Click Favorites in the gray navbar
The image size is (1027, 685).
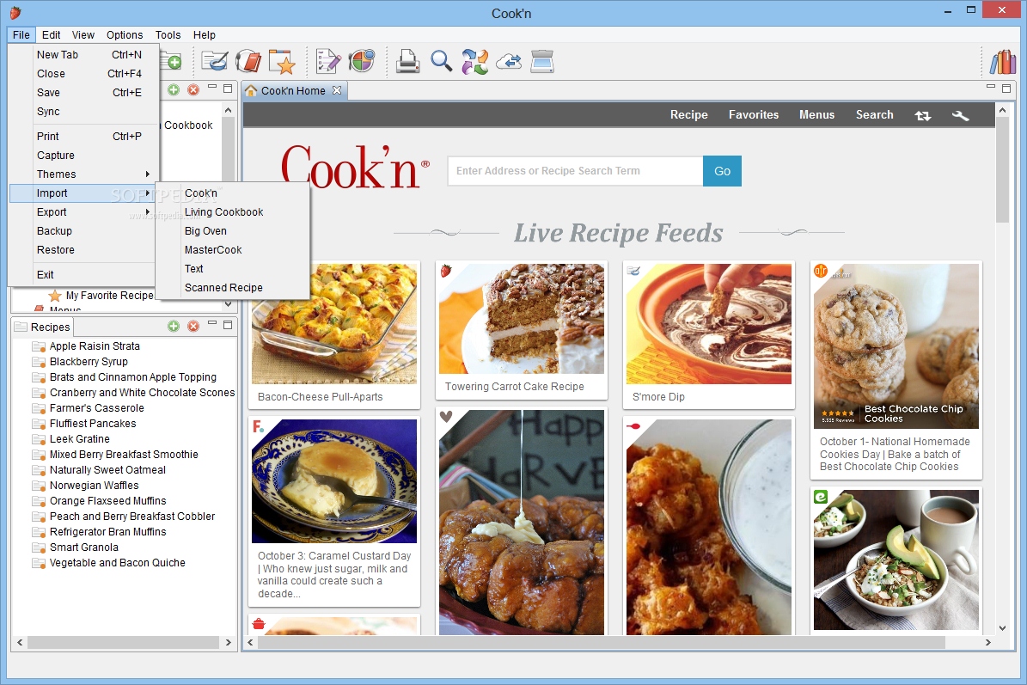coord(753,114)
